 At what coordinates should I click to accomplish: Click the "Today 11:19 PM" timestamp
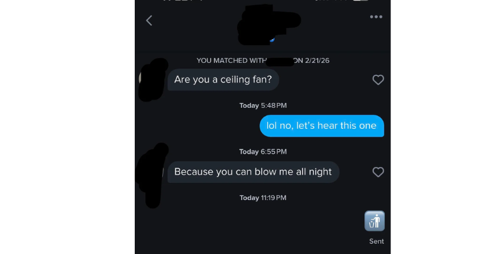[x=263, y=198]
